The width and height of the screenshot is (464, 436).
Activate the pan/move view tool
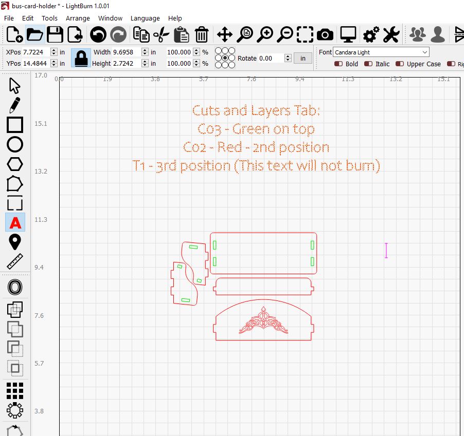pos(225,34)
